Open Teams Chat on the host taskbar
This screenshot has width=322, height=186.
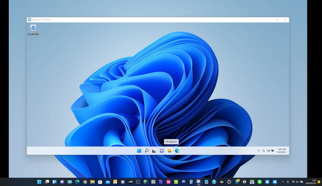pos(62,182)
